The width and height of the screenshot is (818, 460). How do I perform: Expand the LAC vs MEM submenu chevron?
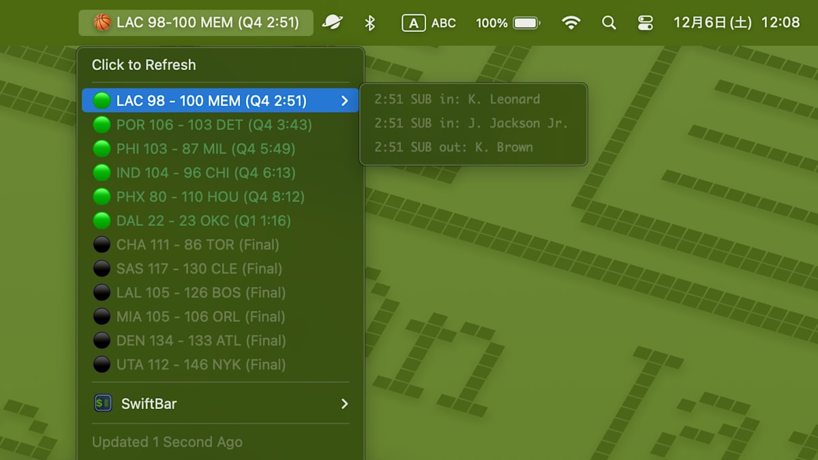click(344, 101)
